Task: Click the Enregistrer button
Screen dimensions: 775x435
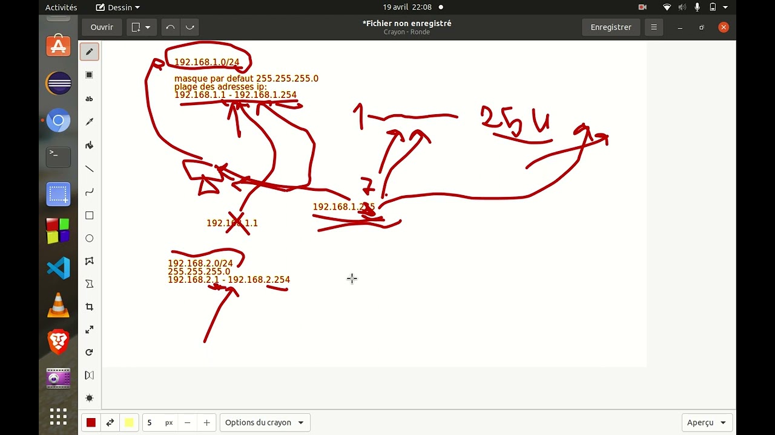Action: pyautogui.click(x=611, y=27)
